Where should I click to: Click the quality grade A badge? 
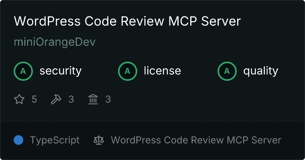(x=227, y=71)
